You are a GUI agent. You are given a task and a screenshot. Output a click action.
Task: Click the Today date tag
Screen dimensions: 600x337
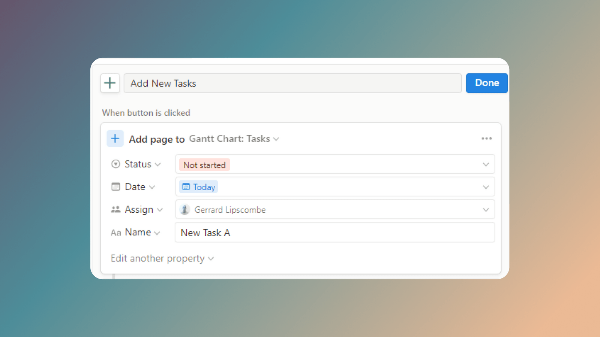click(198, 186)
